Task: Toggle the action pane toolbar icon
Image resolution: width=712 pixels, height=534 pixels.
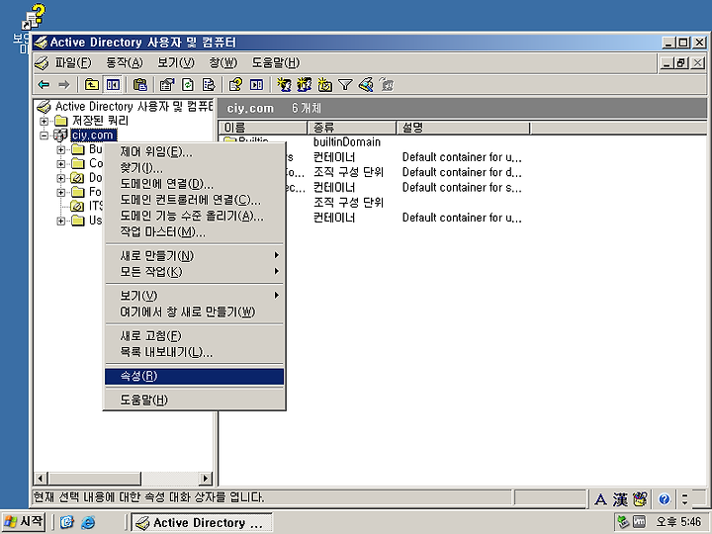Action: tap(256, 84)
